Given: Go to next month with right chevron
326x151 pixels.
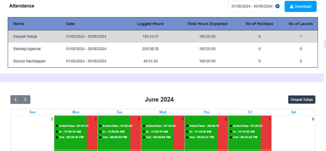Looking at the screenshot, I should (x=25, y=99).
